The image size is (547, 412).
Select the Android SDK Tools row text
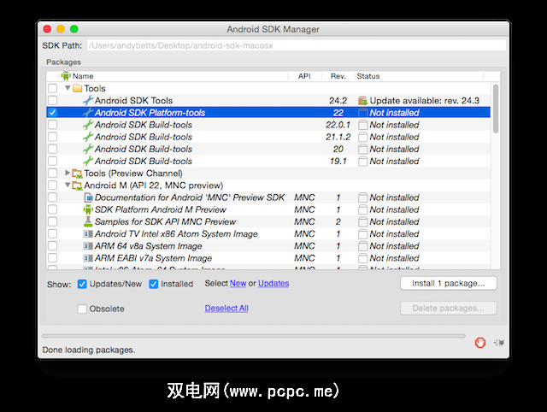pyautogui.click(x=133, y=101)
